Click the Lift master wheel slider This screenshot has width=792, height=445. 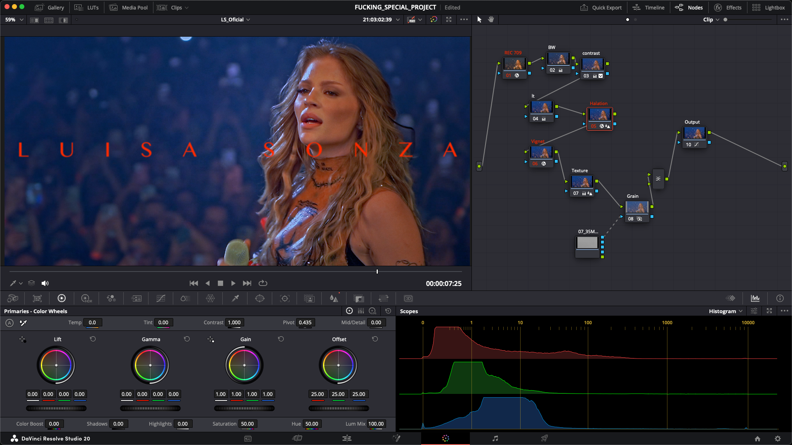point(56,408)
